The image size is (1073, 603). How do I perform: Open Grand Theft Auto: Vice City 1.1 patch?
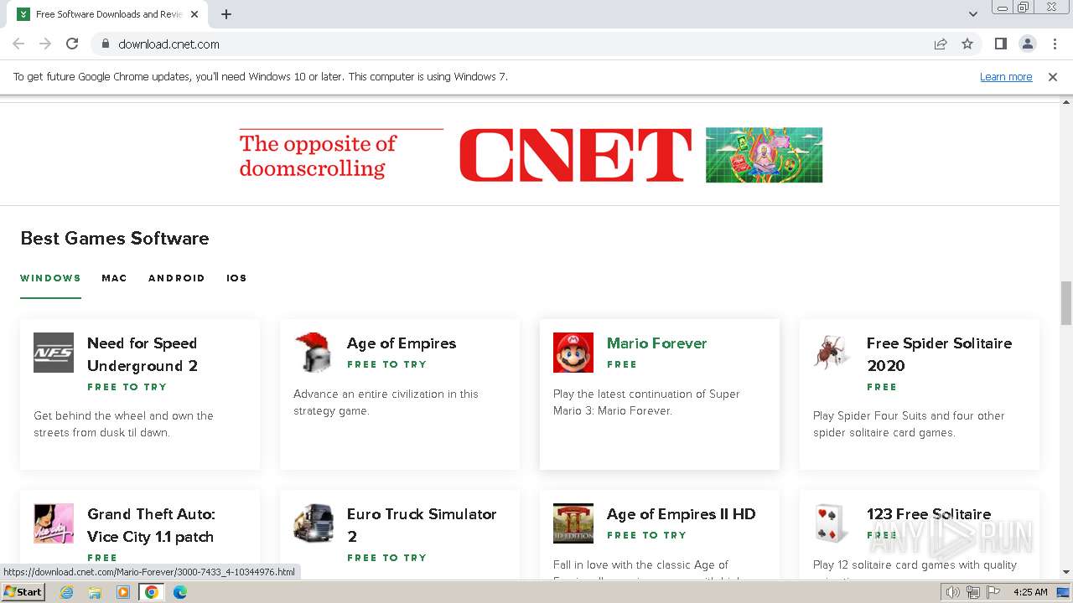click(x=151, y=525)
